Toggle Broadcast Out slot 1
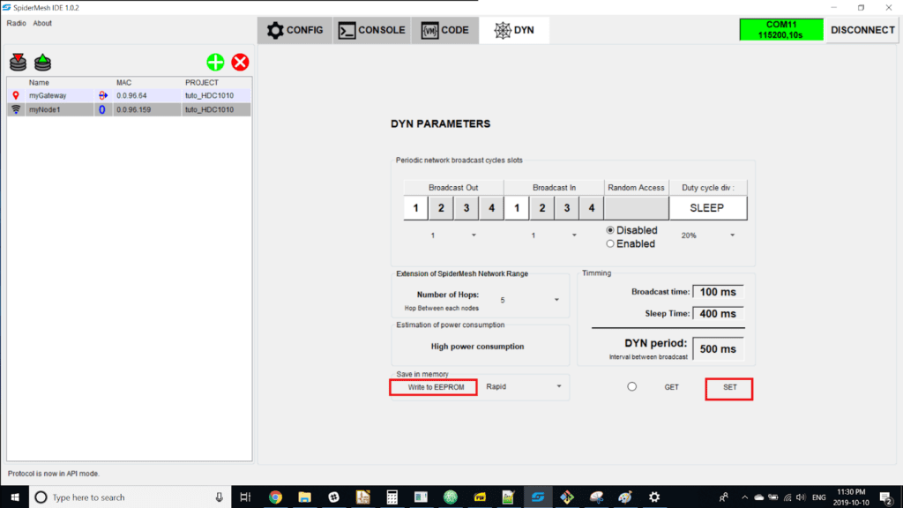Viewport: 903px width, 508px height. [416, 208]
